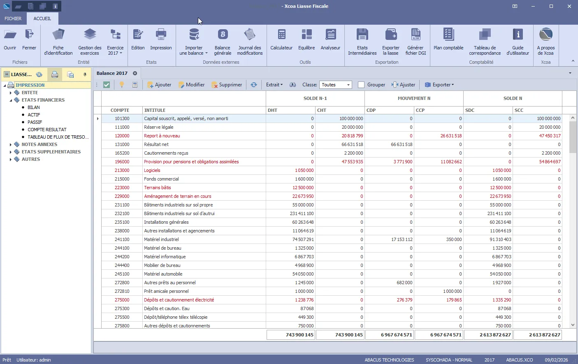Générer le fichier DGI
This screenshot has height=364, width=578.
(x=416, y=41)
